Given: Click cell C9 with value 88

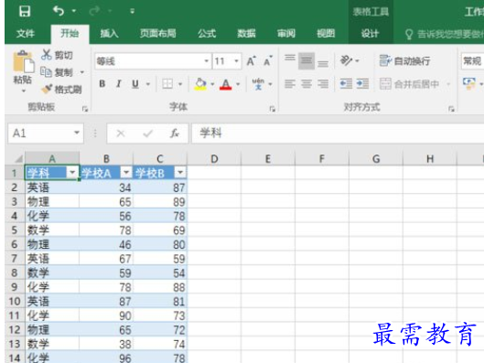Looking at the screenshot, I should [160, 287].
